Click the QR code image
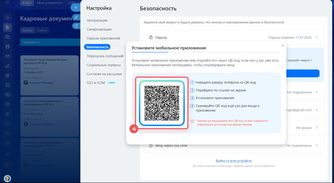Viewport: 334px width, 183px height. click(162, 103)
